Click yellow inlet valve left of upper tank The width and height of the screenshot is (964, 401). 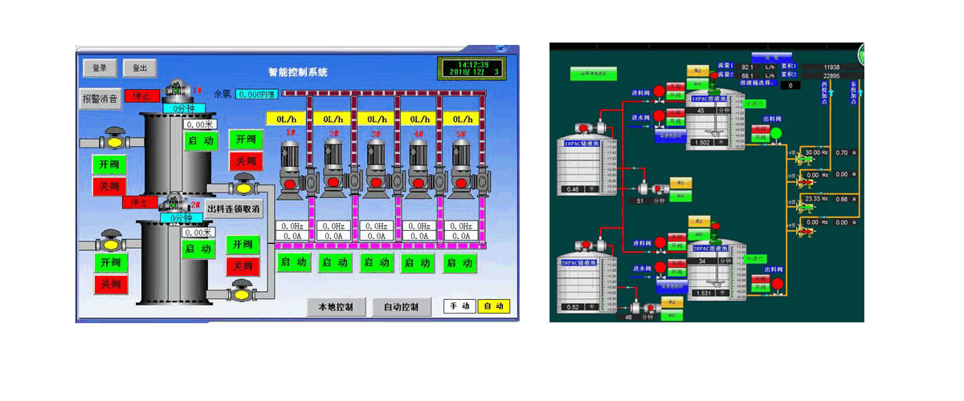coord(114,140)
